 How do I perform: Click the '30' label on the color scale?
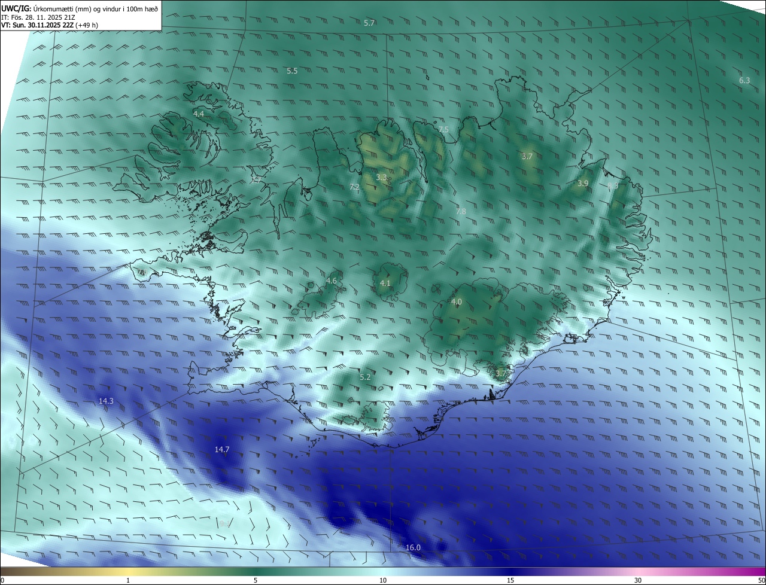[x=638, y=580]
